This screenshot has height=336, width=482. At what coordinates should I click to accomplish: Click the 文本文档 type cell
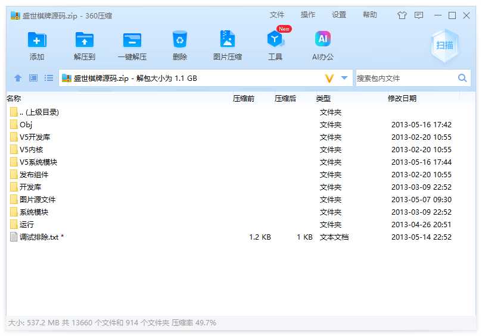pos(334,237)
